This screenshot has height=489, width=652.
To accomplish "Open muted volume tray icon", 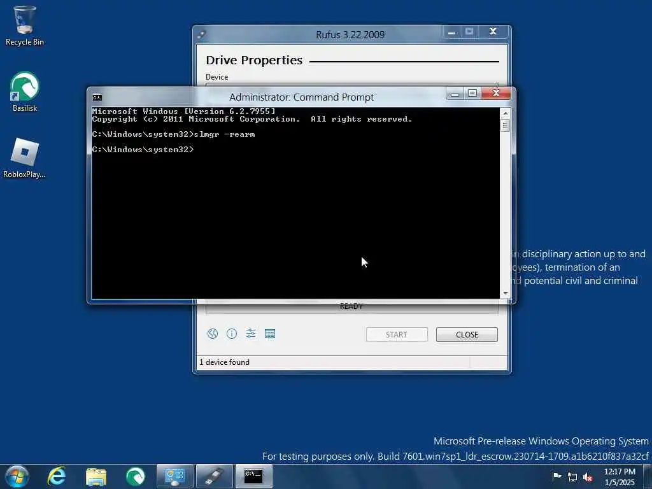I will click(588, 477).
